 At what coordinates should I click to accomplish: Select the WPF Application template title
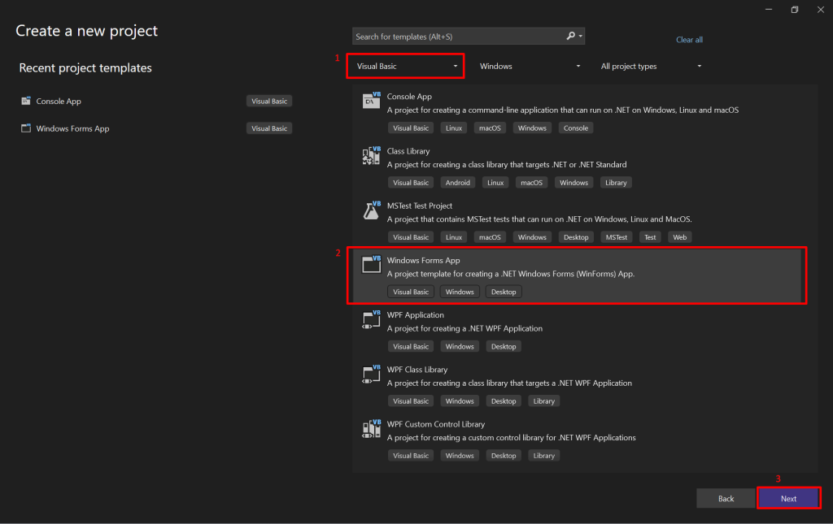pyautogui.click(x=416, y=315)
